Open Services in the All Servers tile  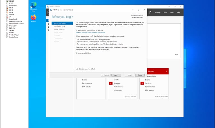pos(148,83)
